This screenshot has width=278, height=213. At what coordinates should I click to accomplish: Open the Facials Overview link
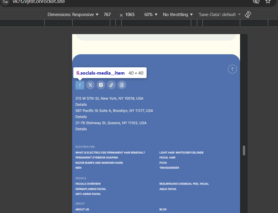click(88, 184)
